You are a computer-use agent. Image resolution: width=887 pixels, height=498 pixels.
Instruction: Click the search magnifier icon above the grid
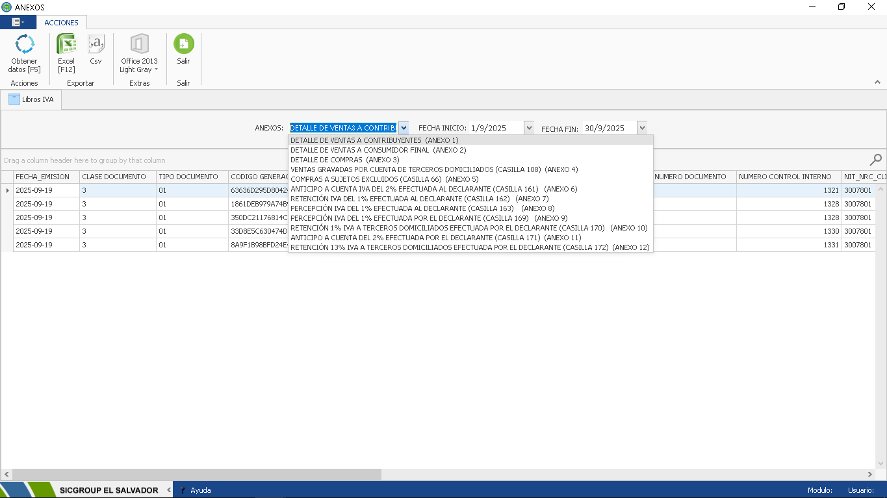point(876,160)
